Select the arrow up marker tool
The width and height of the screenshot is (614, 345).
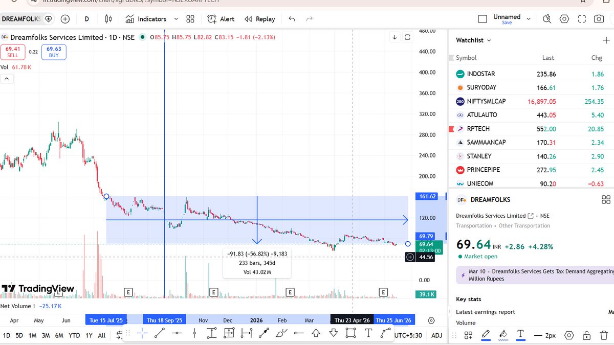point(316,333)
